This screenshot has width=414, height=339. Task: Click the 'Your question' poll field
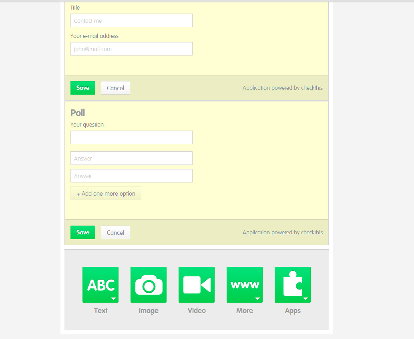(131, 137)
